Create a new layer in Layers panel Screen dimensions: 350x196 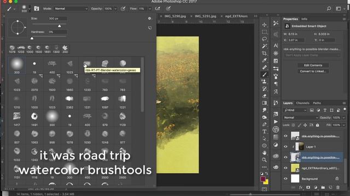330,187
